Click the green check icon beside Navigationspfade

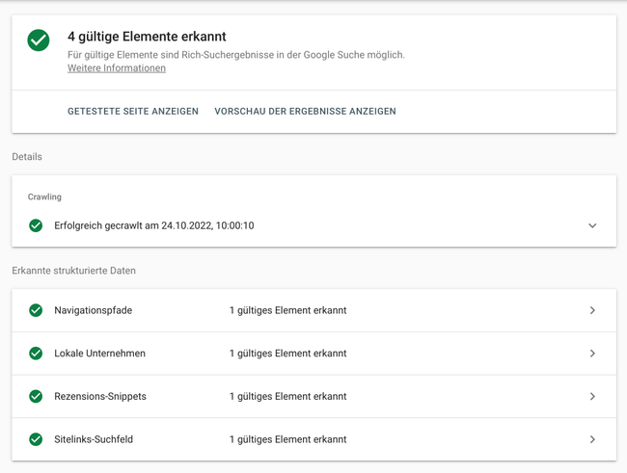pos(36,310)
